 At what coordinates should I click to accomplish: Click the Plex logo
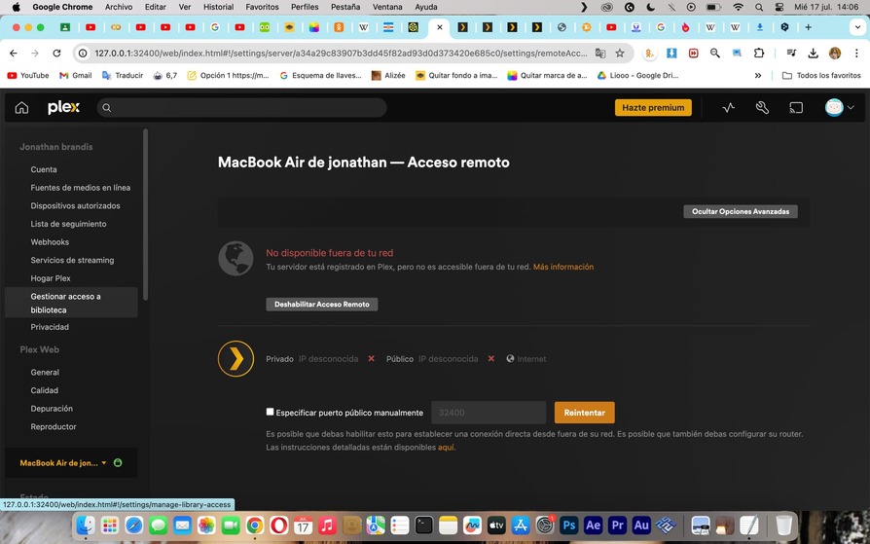pyautogui.click(x=63, y=108)
